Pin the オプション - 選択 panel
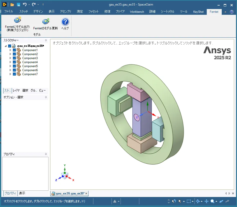 pos(46,97)
